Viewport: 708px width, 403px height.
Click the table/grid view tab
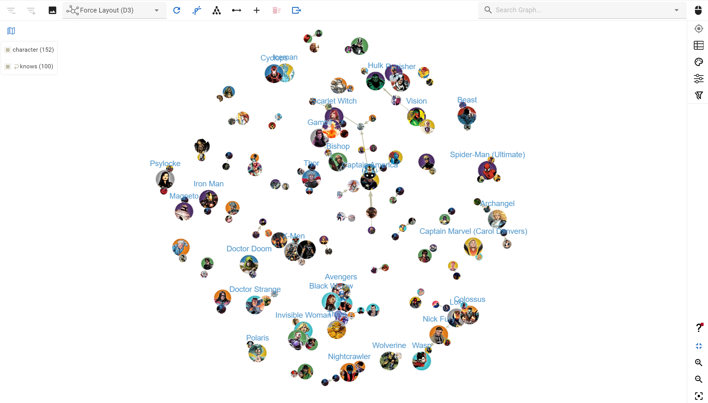[699, 45]
